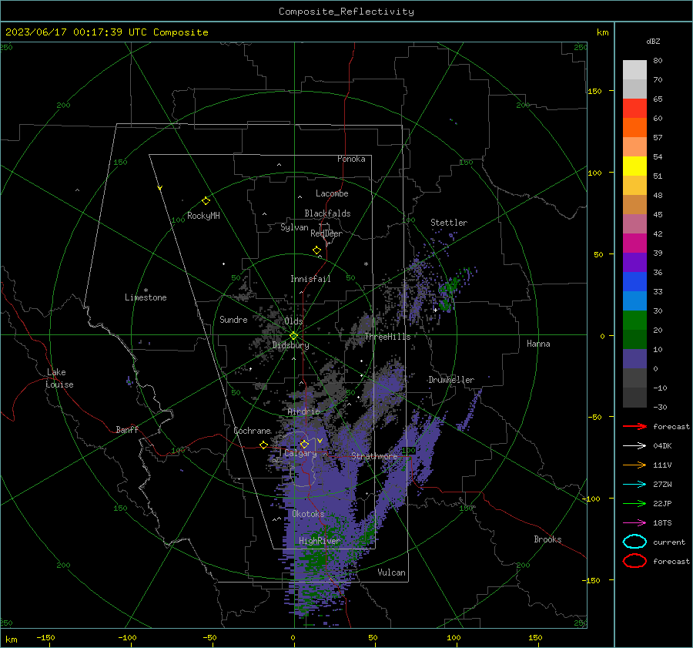Click the dBZ legend heading
The image size is (693, 648).
pos(653,41)
